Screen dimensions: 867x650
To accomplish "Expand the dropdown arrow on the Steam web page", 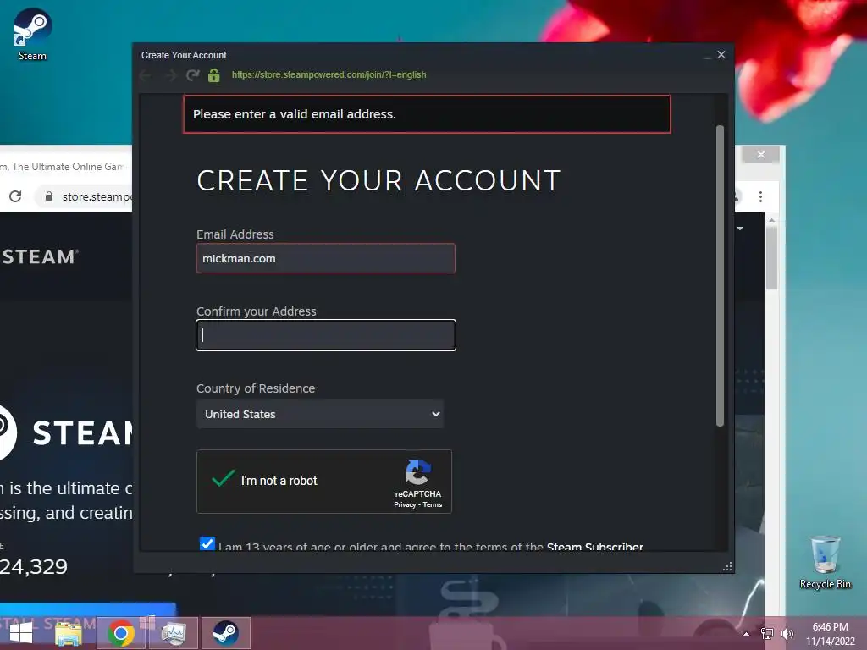I will (x=740, y=229).
